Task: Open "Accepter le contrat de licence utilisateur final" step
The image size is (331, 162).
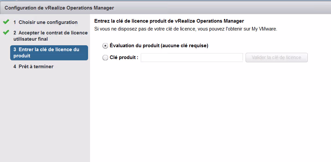Action: pos(51,36)
